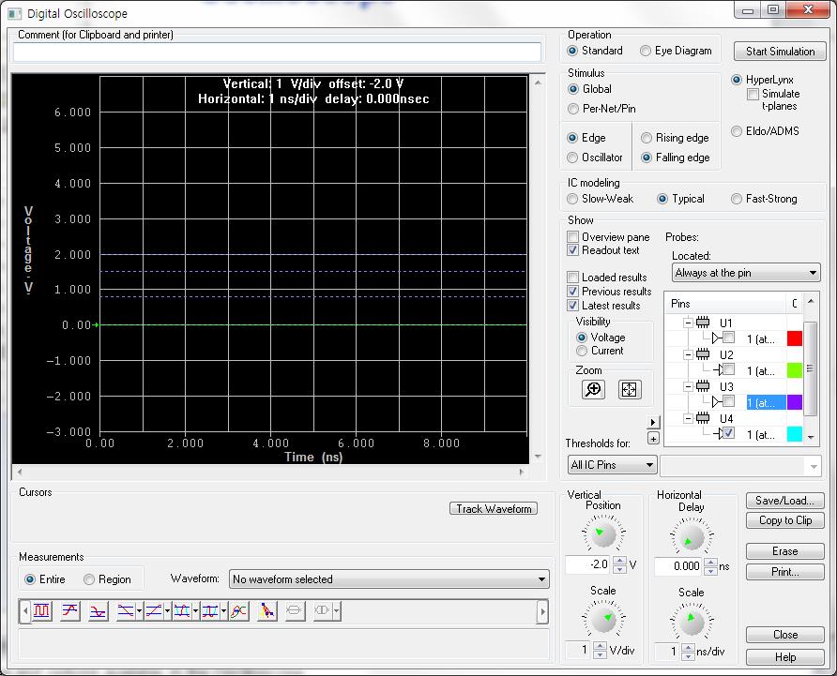Collapse the U3 tree node
Viewport: 837px width, 676px height.
click(688, 386)
